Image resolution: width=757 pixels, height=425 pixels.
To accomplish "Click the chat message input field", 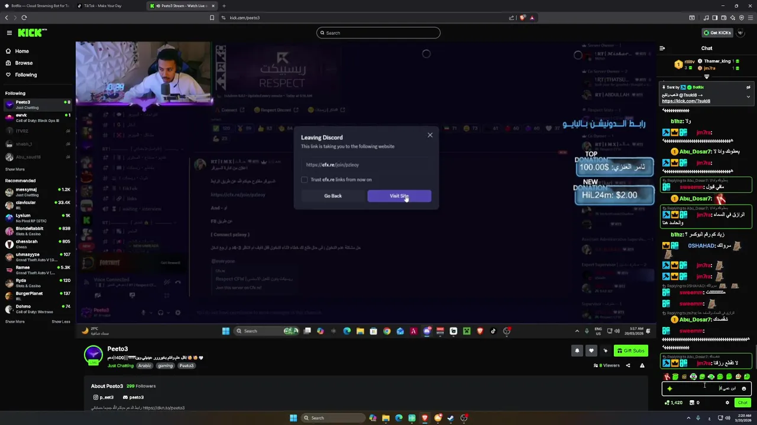I will click(x=707, y=388).
